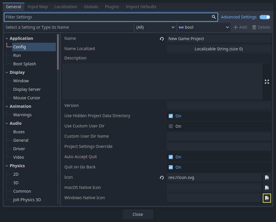Revert the project Name to default

point(161,38)
